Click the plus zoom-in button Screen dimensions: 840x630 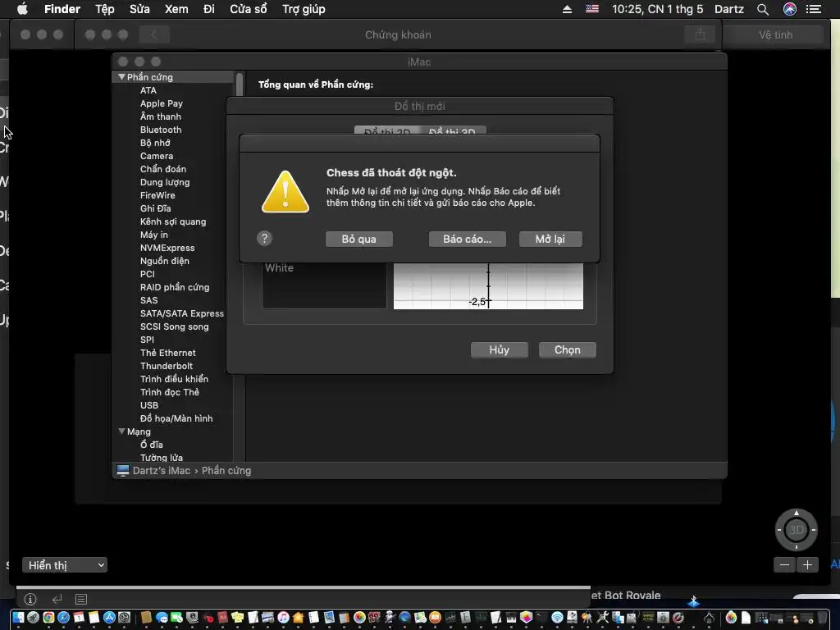coord(807,564)
